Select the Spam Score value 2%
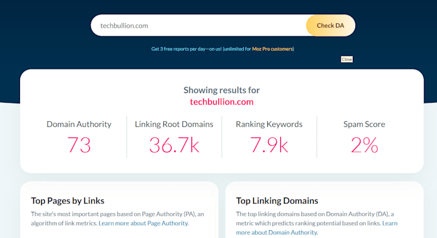The height and width of the screenshot is (238, 437). click(364, 145)
